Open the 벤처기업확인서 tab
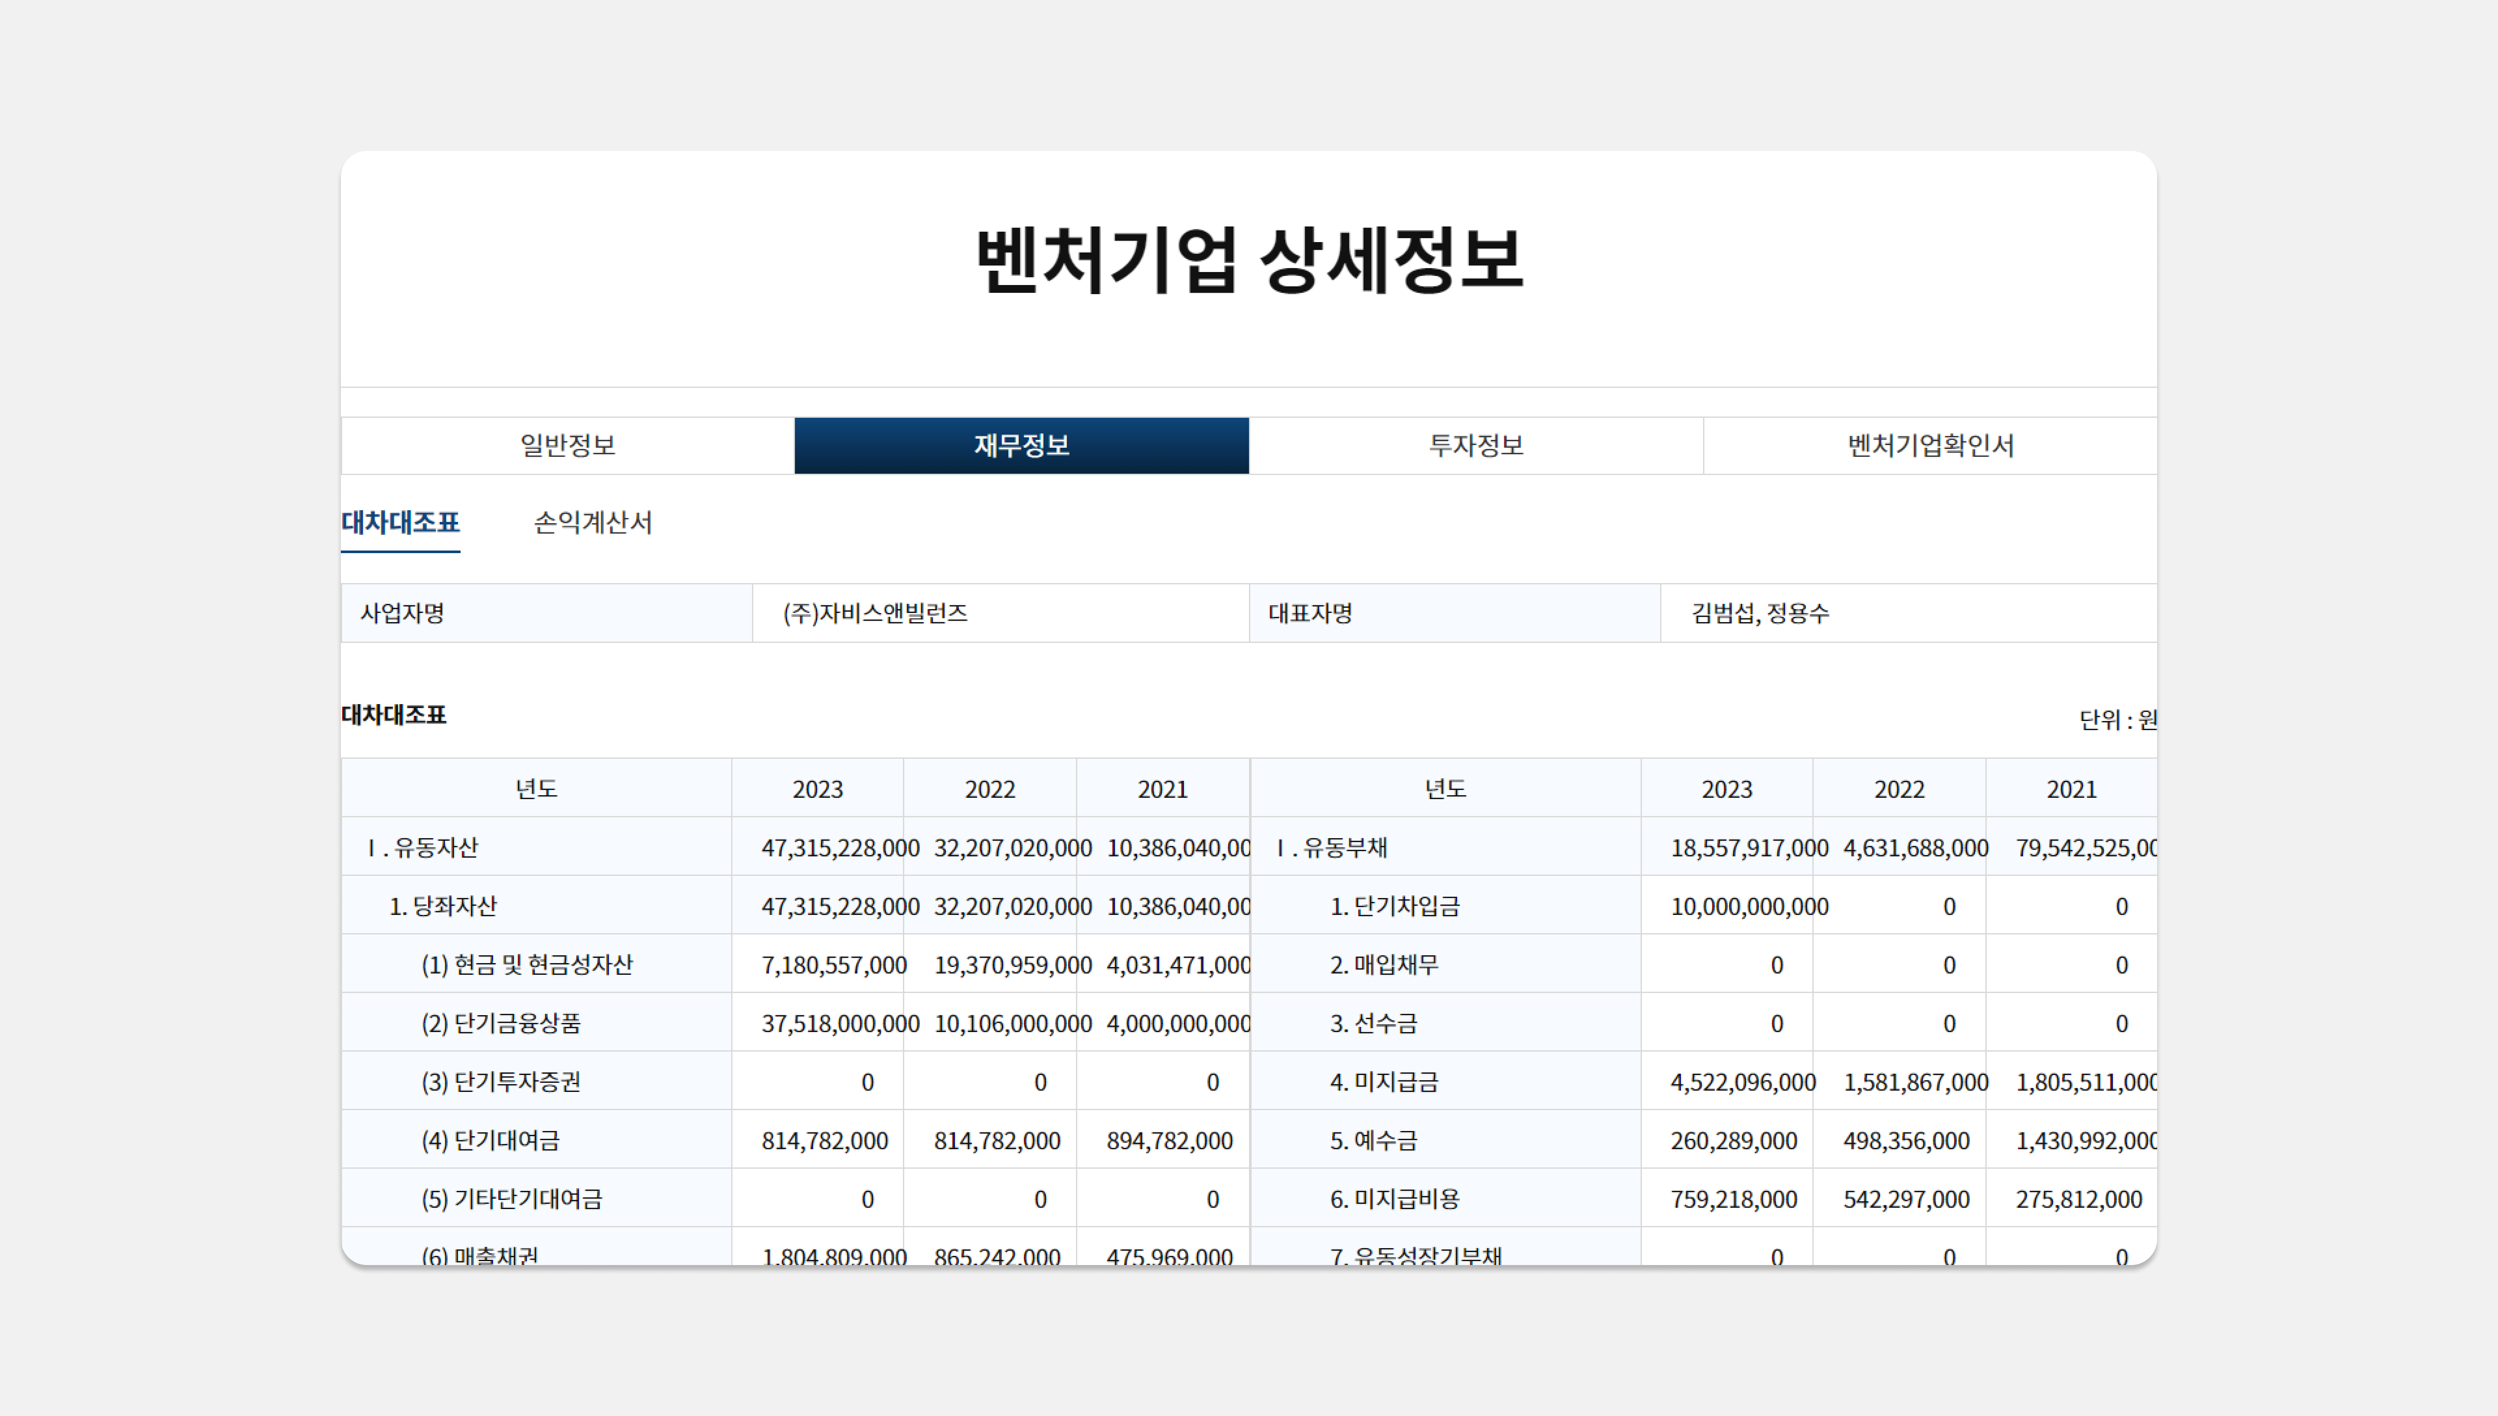This screenshot has height=1416, width=2498. (x=1930, y=446)
